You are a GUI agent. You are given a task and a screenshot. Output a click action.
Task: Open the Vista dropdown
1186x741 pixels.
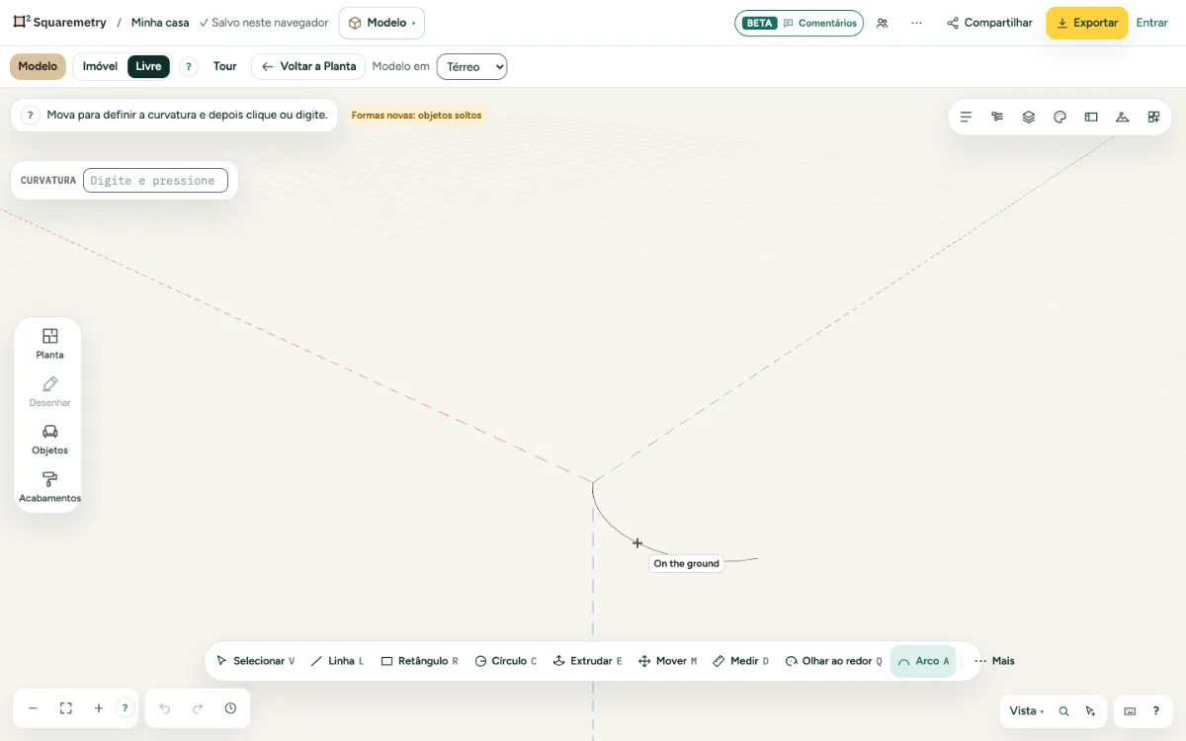1026,711
